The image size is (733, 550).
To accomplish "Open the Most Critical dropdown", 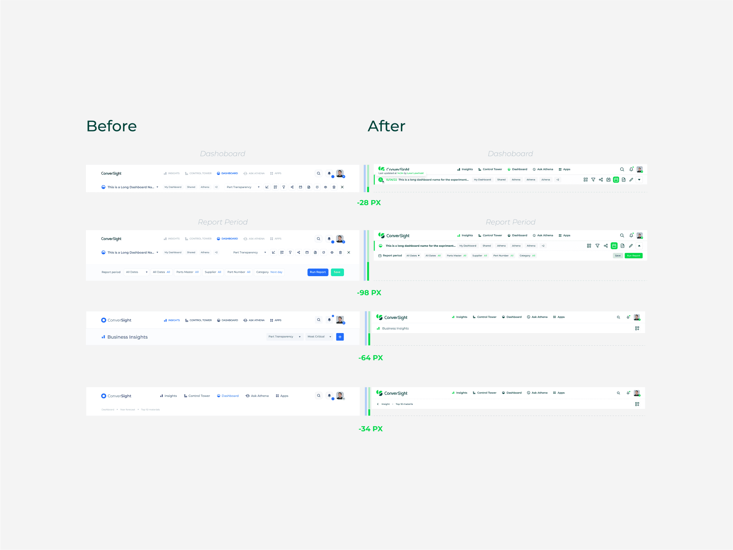I will point(319,337).
